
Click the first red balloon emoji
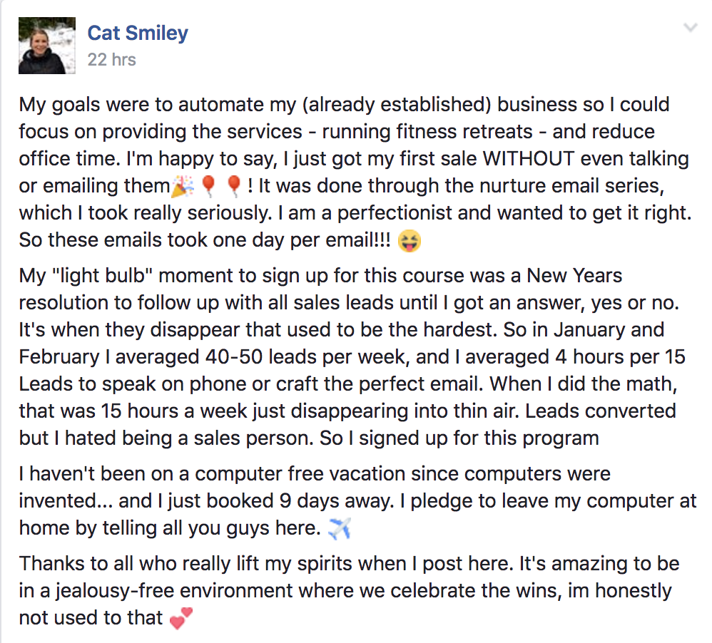tap(208, 186)
